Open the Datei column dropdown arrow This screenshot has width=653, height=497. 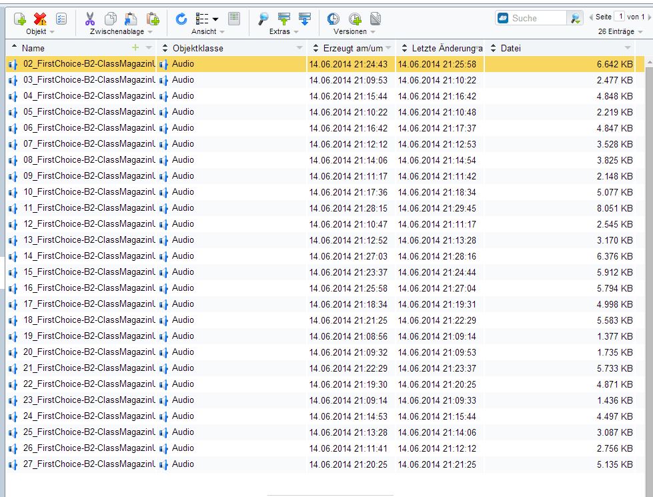tap(628, 48)
